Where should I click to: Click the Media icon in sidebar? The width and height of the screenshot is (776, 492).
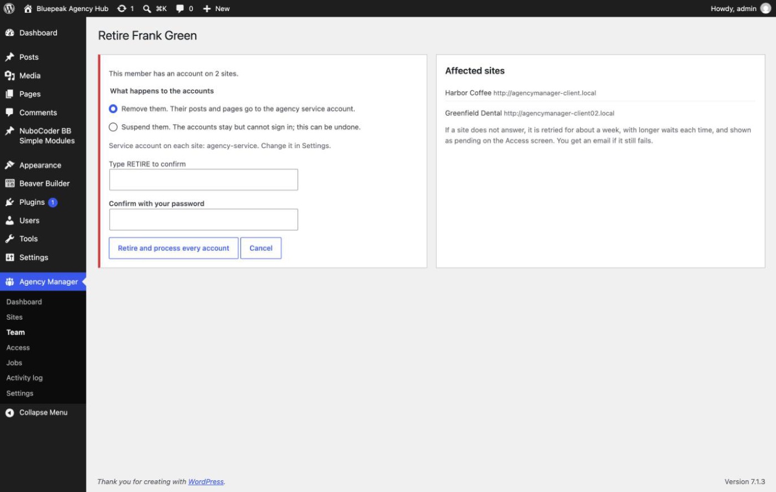point(9,75)
